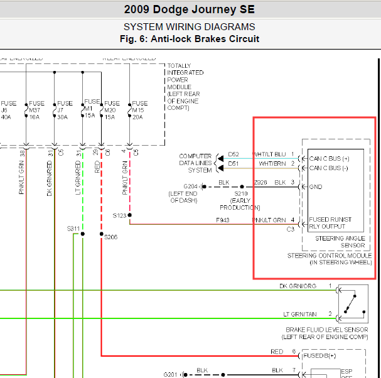Click the '2009 Dodge Journey SE' heading

190,9
